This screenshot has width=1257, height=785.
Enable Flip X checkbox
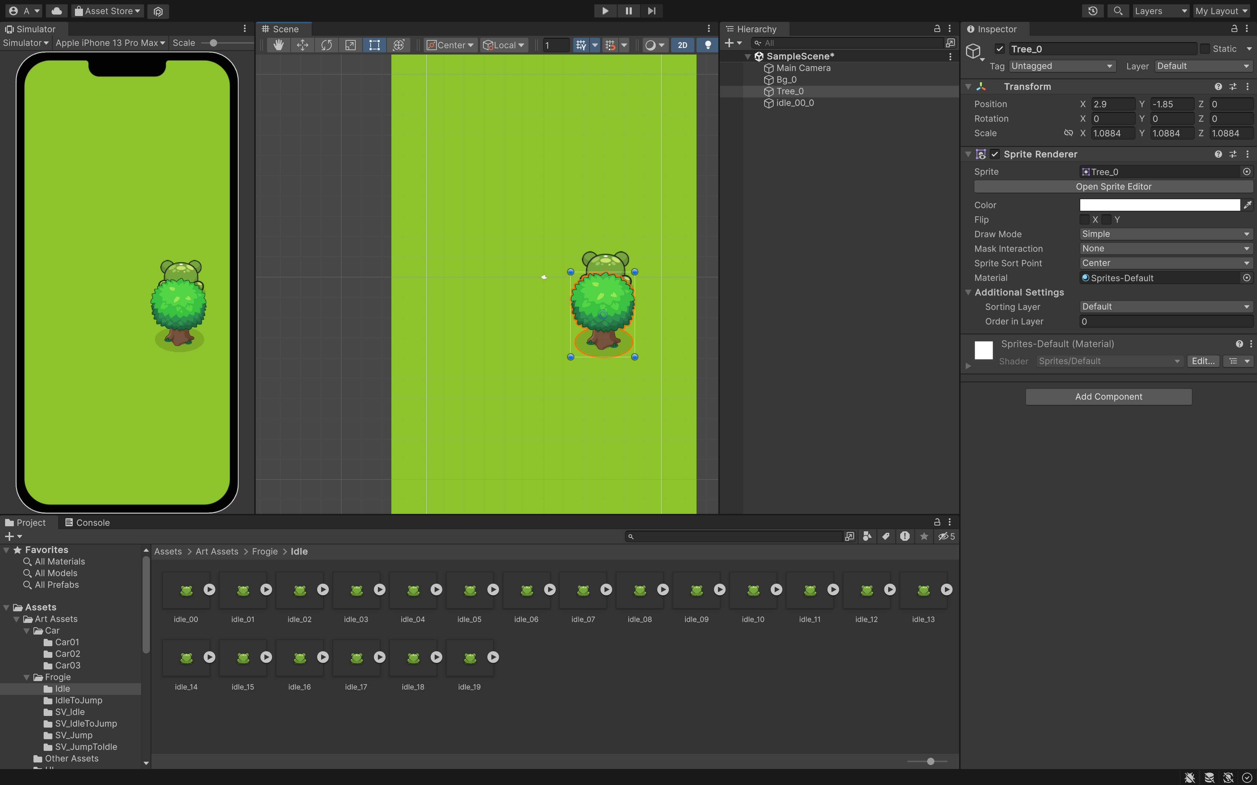pos(1085,220)
